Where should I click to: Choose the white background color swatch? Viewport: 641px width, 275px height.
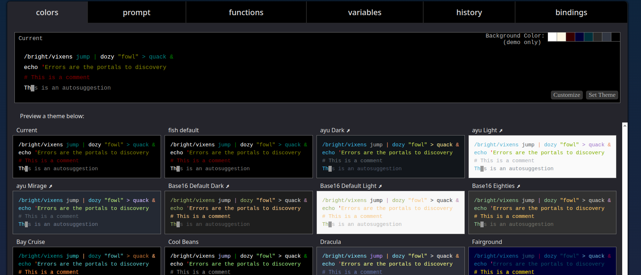[x=552, y=37]
